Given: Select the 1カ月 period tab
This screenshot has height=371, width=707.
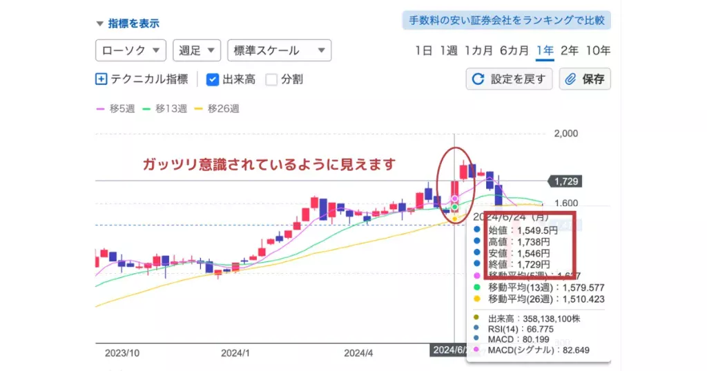Looking at the screenshot, I should click(x=478, y=50).
